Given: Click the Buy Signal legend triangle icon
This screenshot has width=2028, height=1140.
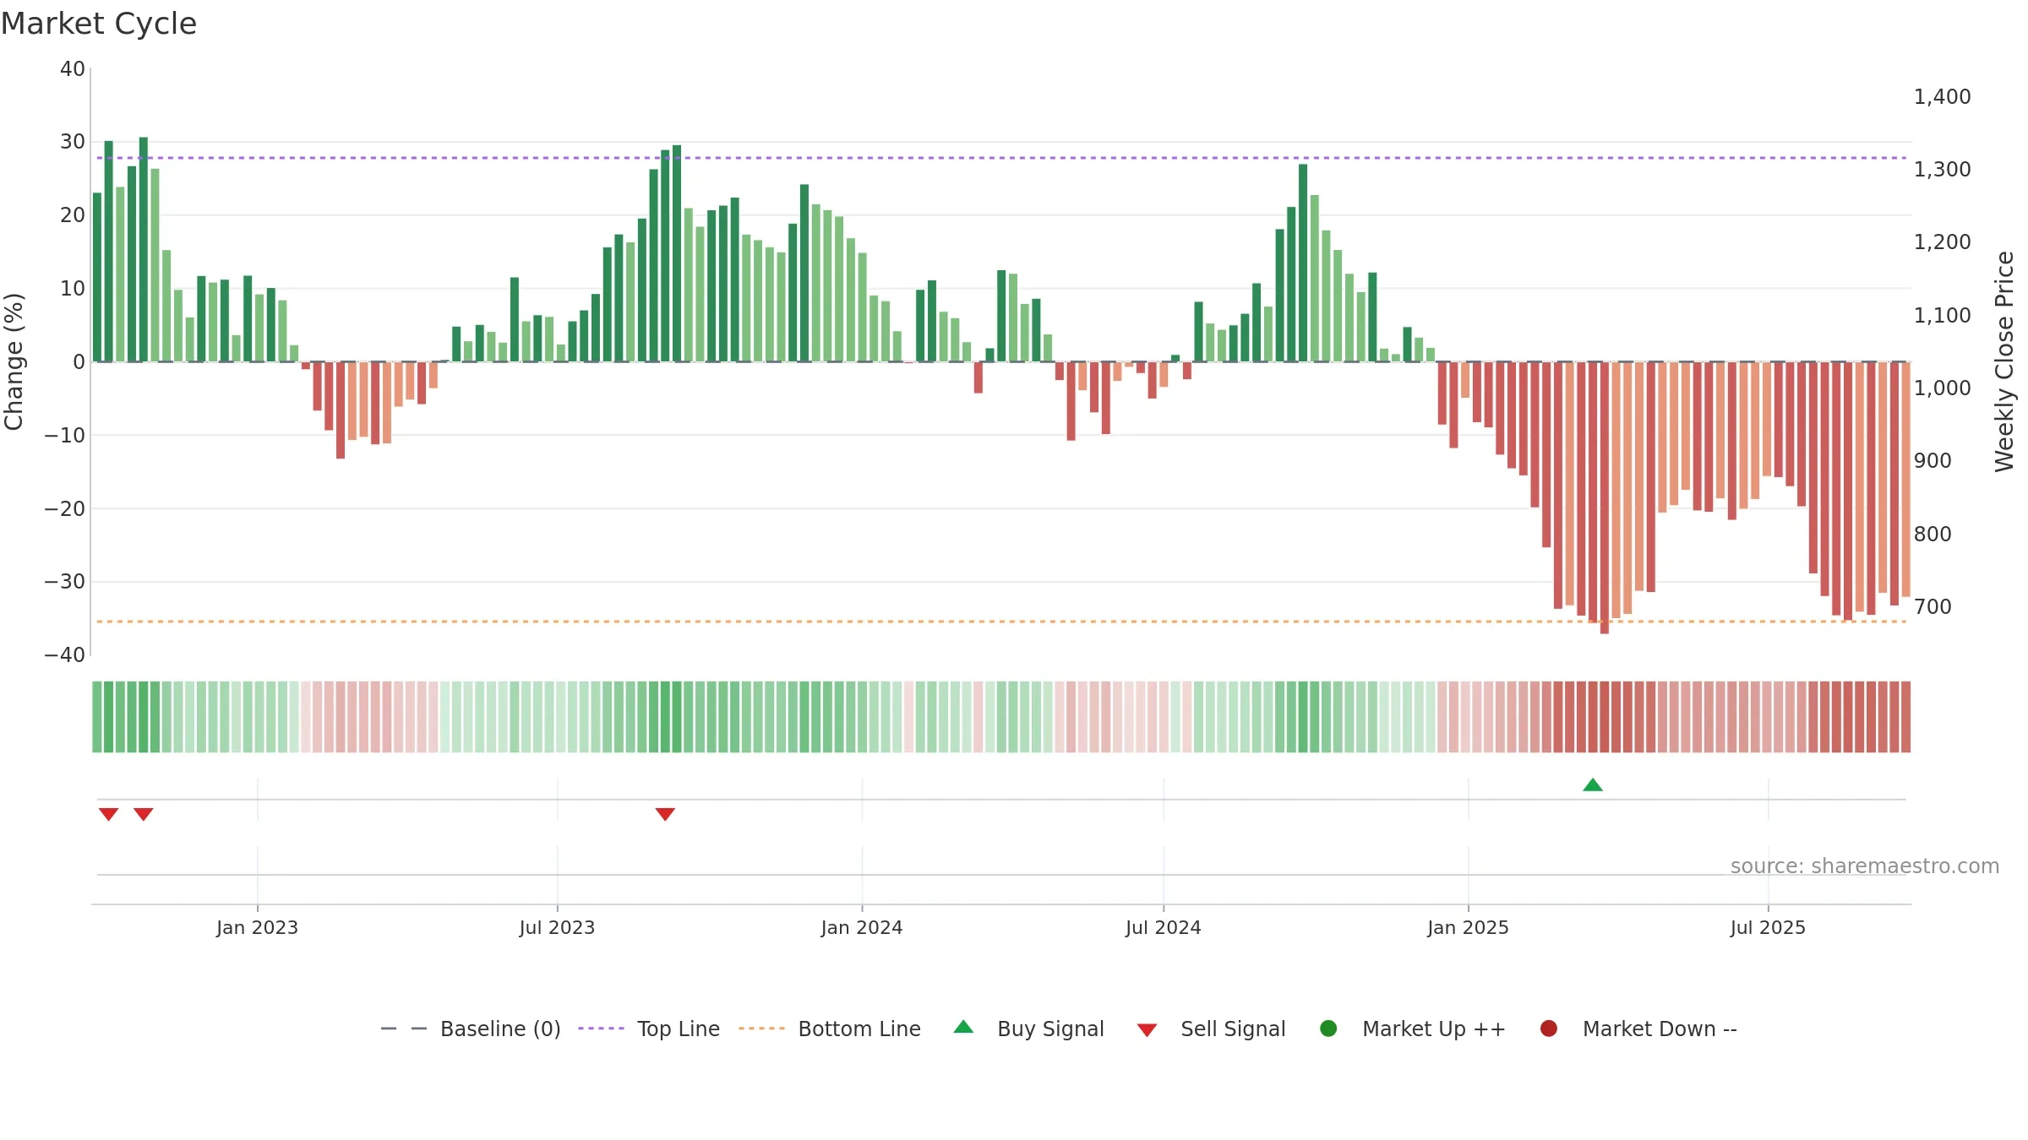Looking at the screenshot, I should pos(963,1027).
